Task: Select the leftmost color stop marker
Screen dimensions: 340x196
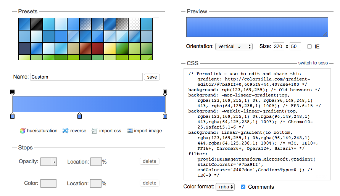Action: pyautogui.click(x=12, y=116)
